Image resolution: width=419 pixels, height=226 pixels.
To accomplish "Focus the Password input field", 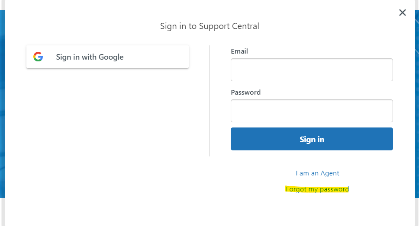I will [312, 111].
